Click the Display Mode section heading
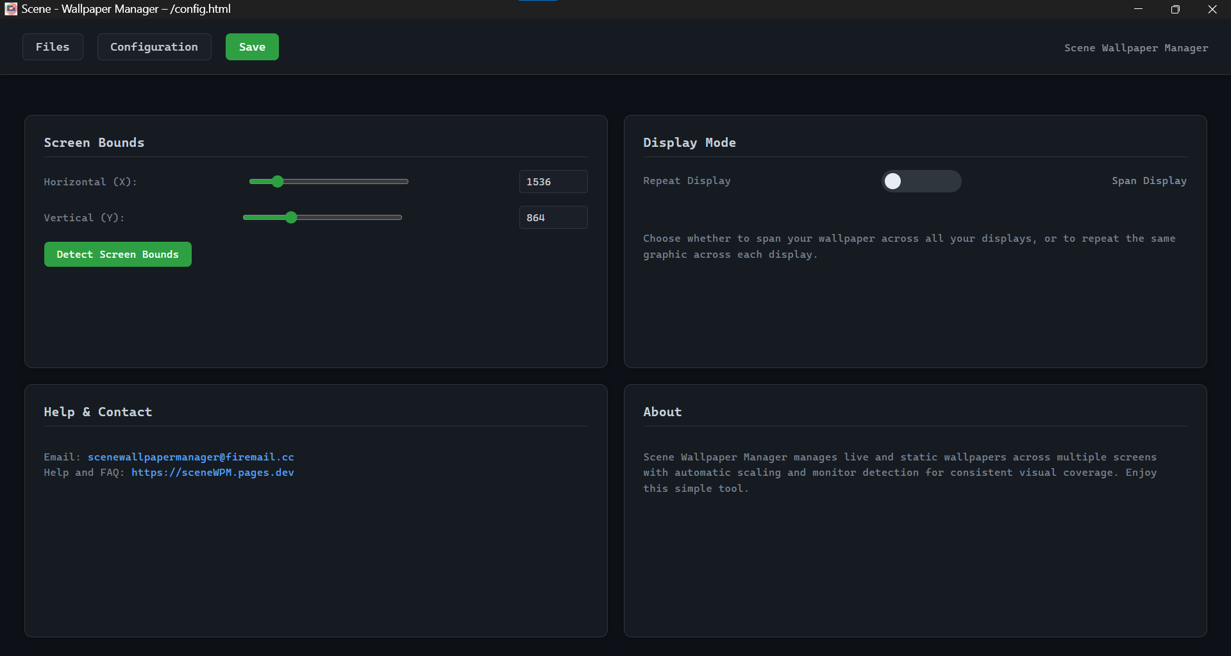Screen dimensions: 1231x656 pyautogui.click(x=689, y=142)
